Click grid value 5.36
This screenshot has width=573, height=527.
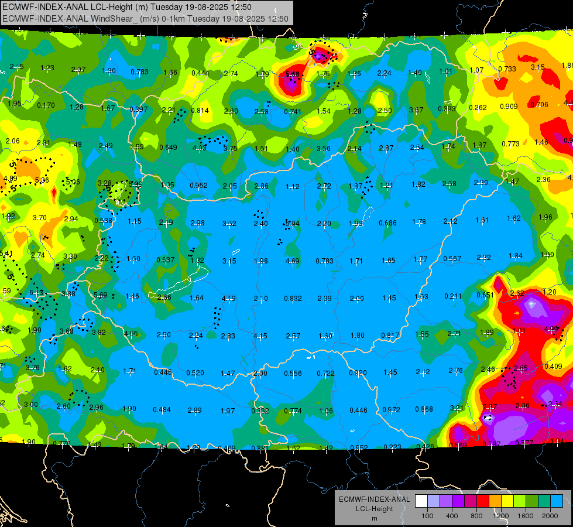(42, 180)
